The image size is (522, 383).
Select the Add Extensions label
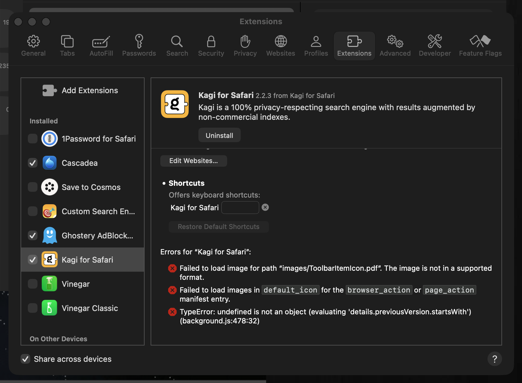click(90, 90)
